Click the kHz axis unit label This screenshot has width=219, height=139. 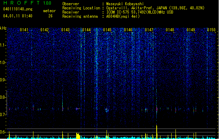pyautogui.click(x=3, y=28)
